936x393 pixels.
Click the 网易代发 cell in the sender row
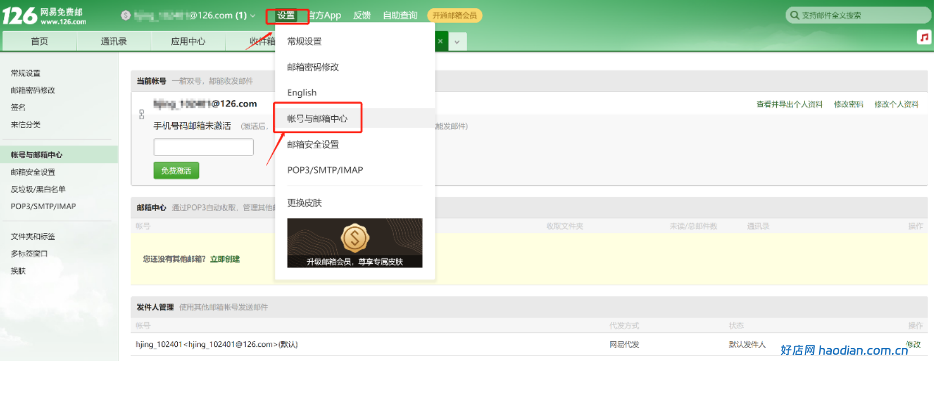pyautogui.click(x=624, y=344)
